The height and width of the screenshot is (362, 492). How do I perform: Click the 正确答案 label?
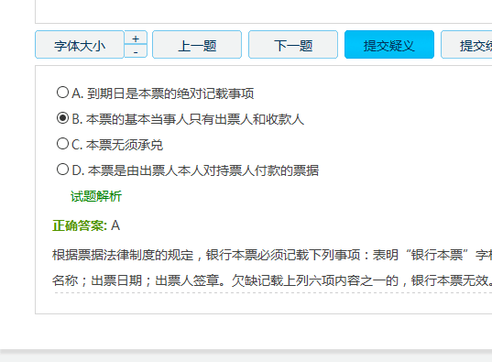80,225
